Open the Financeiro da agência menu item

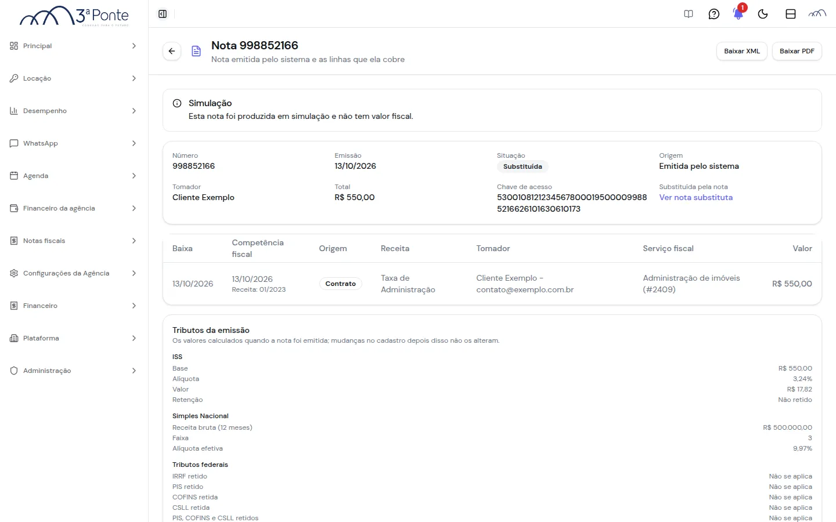coord(74,208)
